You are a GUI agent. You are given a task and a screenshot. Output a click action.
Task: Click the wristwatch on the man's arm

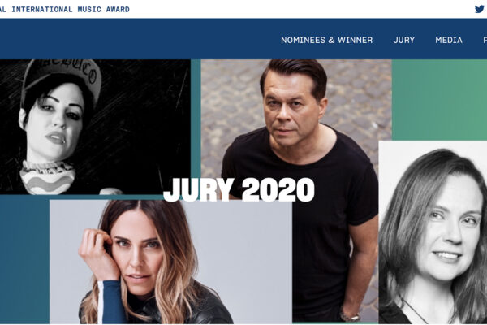pos(350,317)
